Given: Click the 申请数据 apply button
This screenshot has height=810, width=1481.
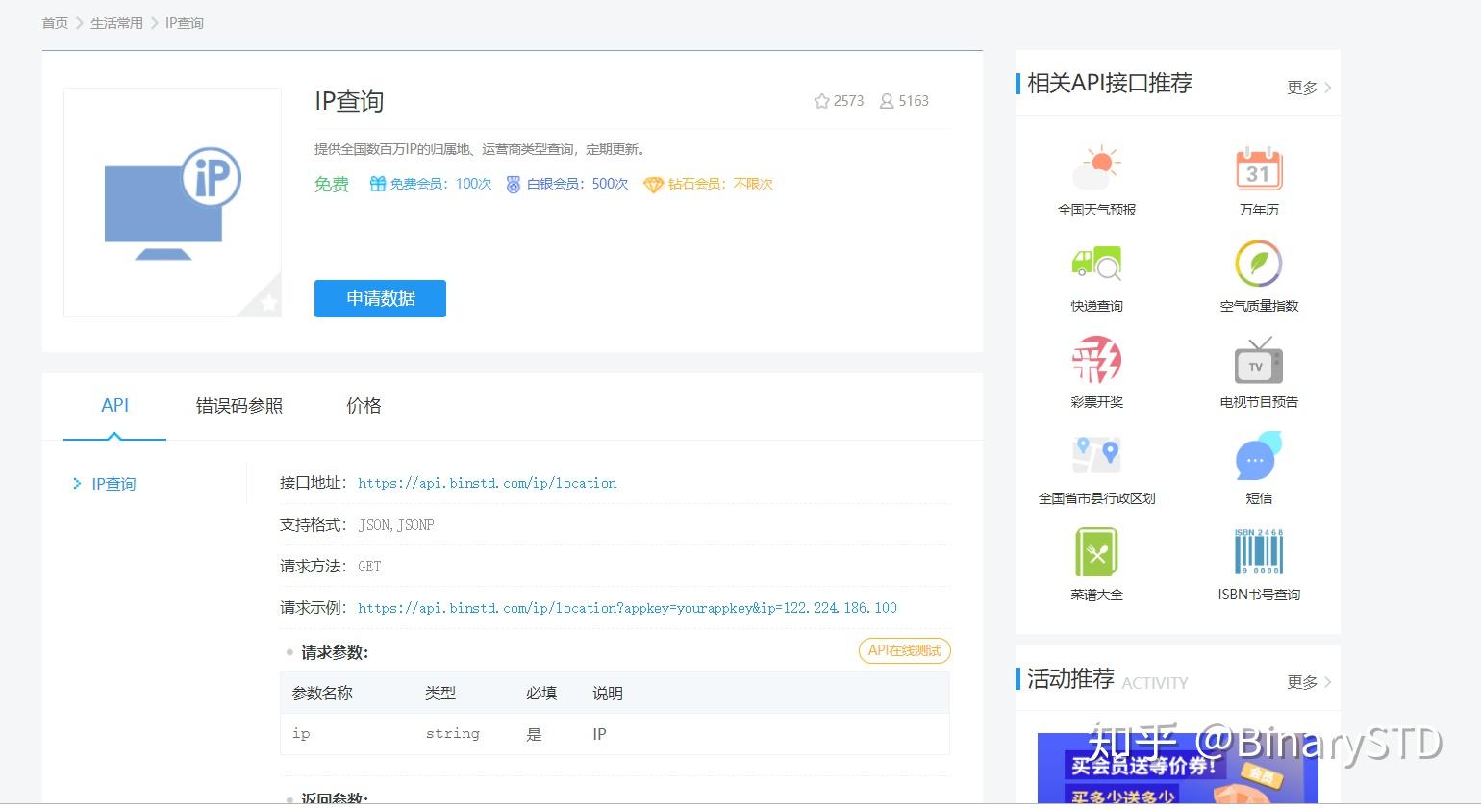Looking at the screenshot, I should [x=379, y=298].
